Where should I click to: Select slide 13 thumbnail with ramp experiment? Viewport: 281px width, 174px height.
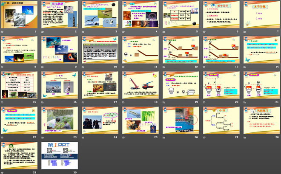(x=221, y=50)
